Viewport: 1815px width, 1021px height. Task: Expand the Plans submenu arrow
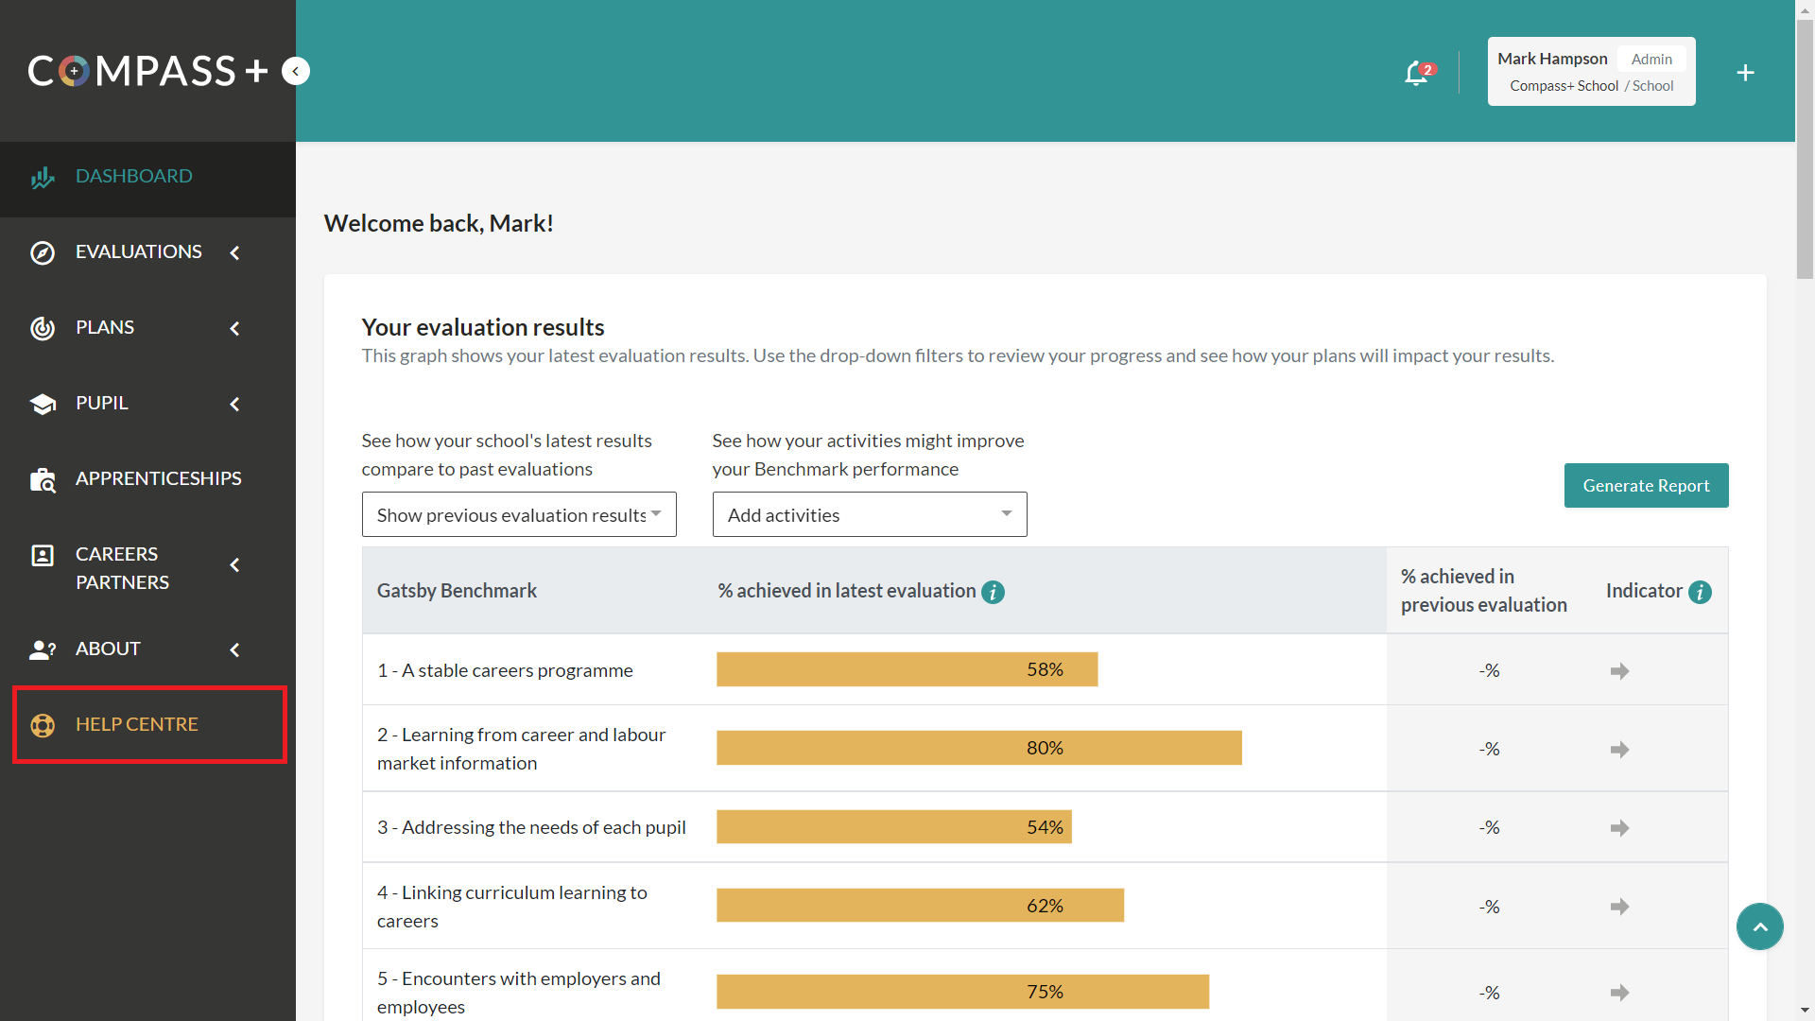point(234,328)
